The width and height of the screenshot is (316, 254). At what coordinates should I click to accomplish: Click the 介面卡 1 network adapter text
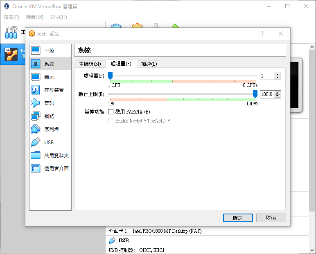(155, 231)
